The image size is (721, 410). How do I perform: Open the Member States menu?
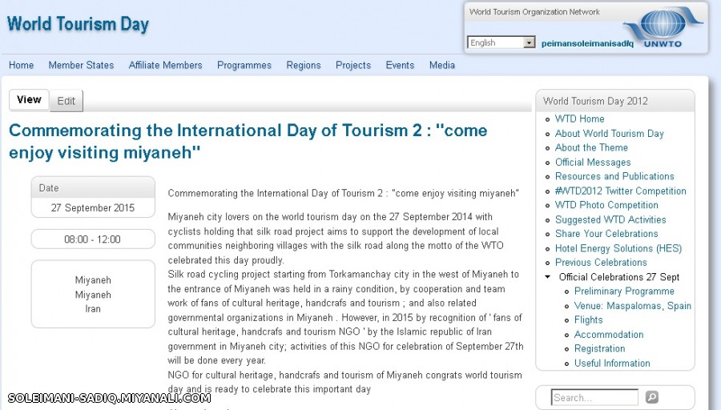82,66
